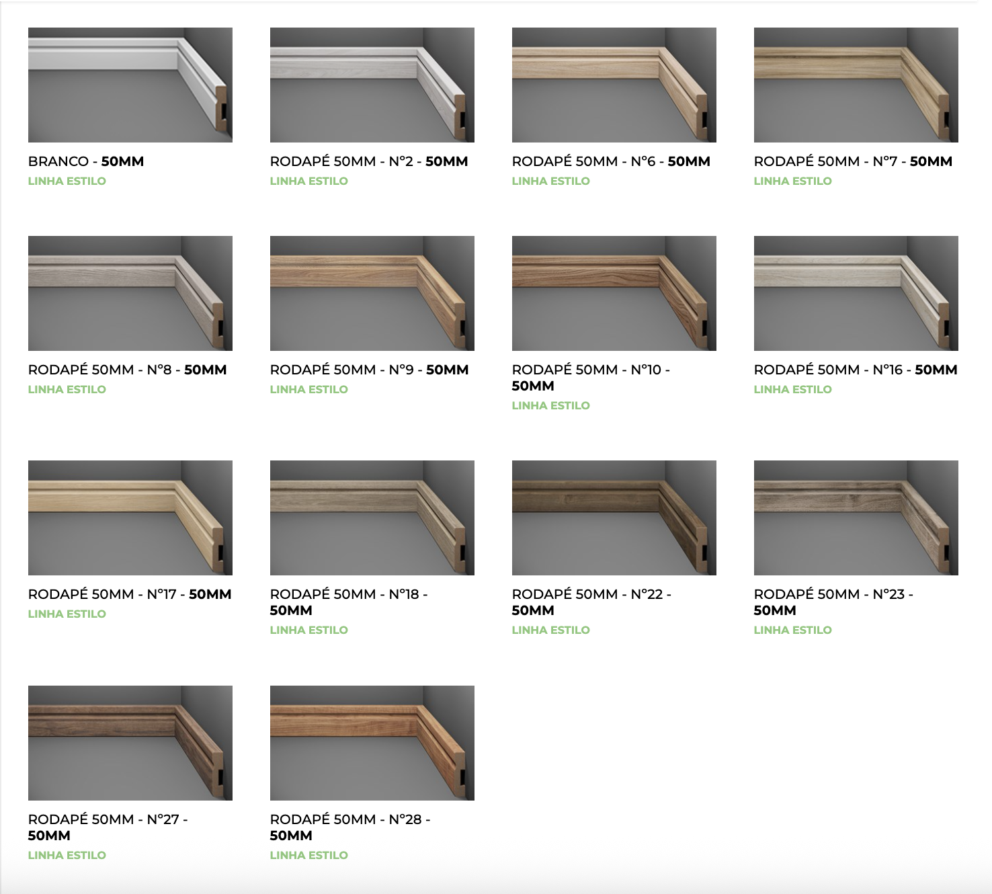The width and height of the screenshot is (992, 894).
Task: Click 'Linha Estilo' beneath Rodapé N°28
Action: 308,855
